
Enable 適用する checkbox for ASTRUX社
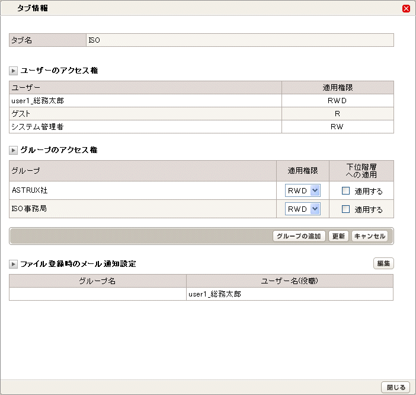coord(345,190)
